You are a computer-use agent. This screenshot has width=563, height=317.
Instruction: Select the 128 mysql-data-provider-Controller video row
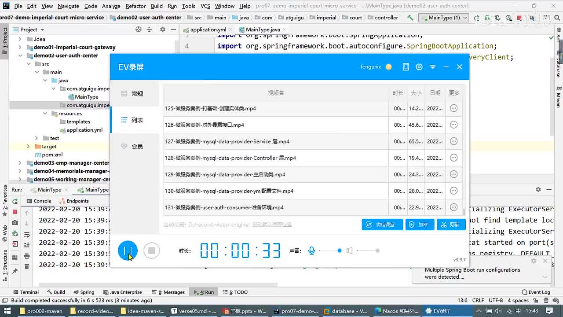point(313,158)
